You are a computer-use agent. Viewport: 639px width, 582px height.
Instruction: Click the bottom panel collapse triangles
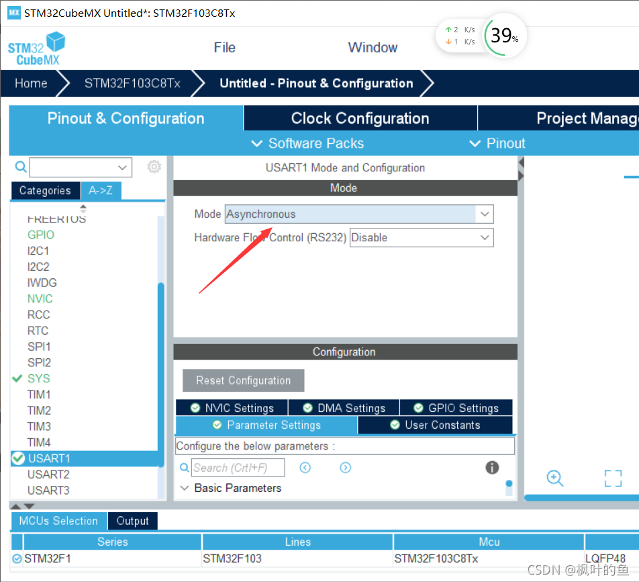pyautogui.click(x=22, y=506)
